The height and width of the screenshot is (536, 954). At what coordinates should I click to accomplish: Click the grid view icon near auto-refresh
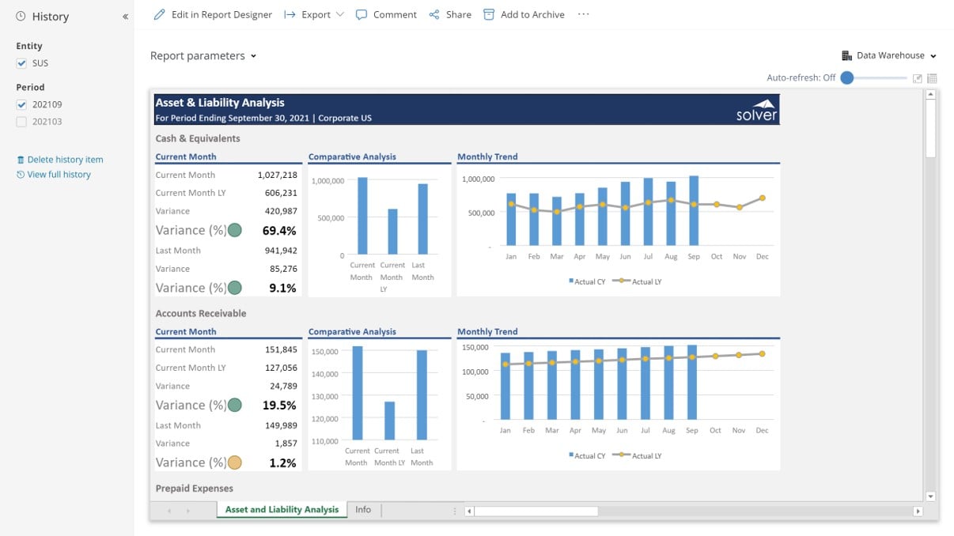pyautogui.click(x=932, y=78)
